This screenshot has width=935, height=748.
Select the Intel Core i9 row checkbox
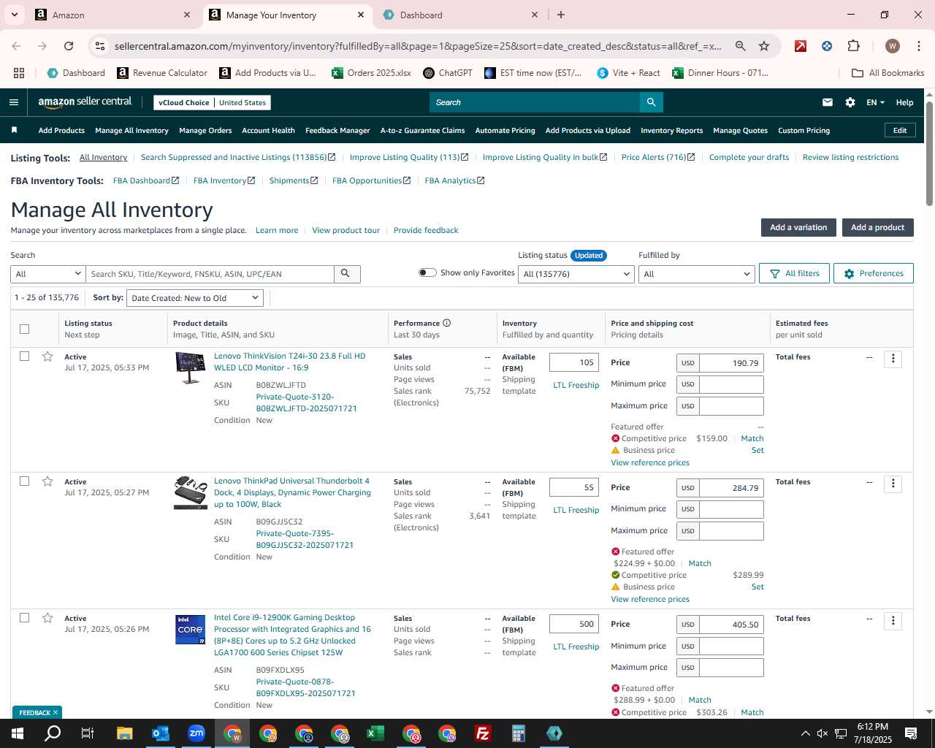24,618
